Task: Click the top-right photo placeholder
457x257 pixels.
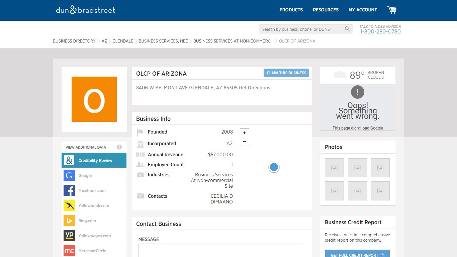Action: point(380,168)
